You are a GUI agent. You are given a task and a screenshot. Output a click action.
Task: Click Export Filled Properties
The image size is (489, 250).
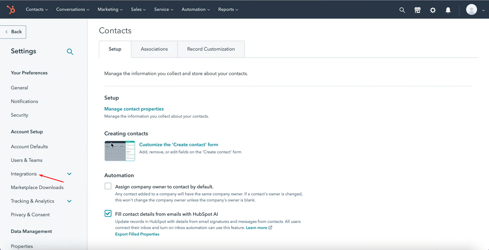tap(137, 234)
